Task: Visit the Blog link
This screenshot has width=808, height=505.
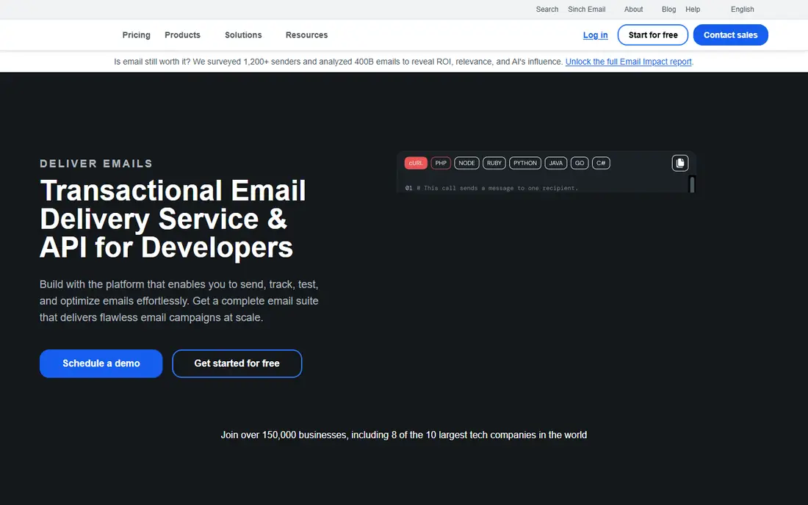Action: pyautogui.click(x=668, y=10)
